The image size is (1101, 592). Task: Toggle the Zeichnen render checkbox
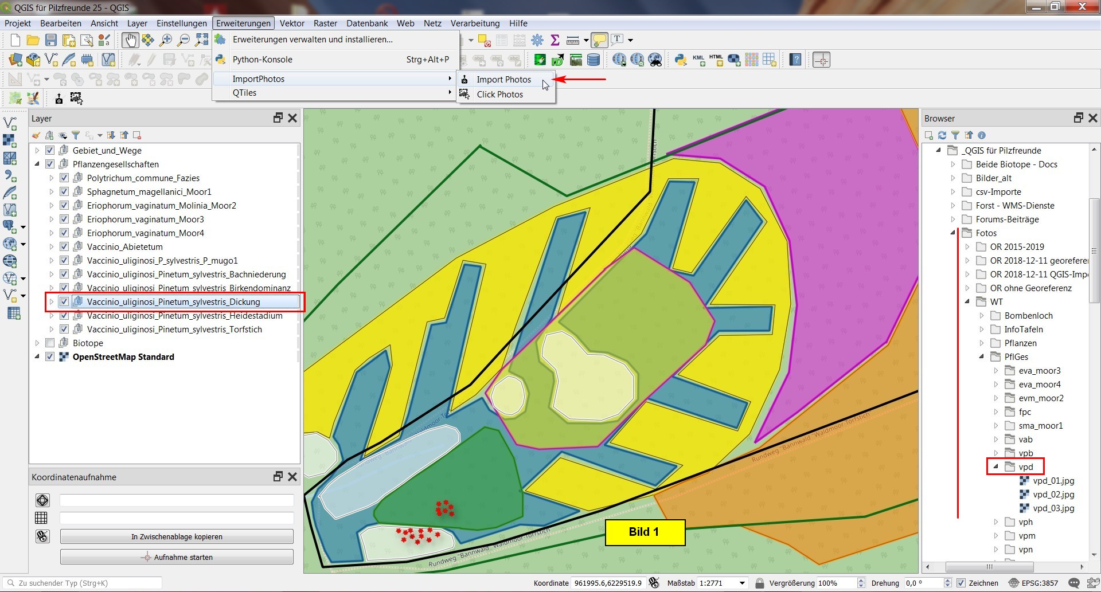coord(962,583)
